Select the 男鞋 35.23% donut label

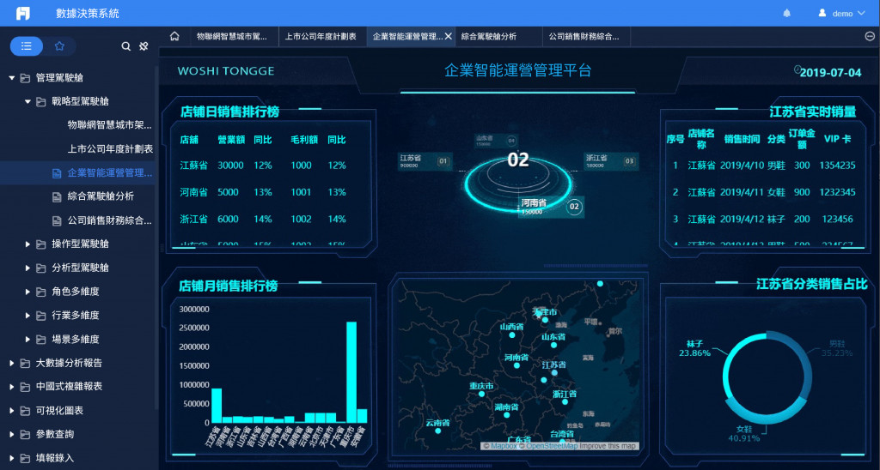837,348
